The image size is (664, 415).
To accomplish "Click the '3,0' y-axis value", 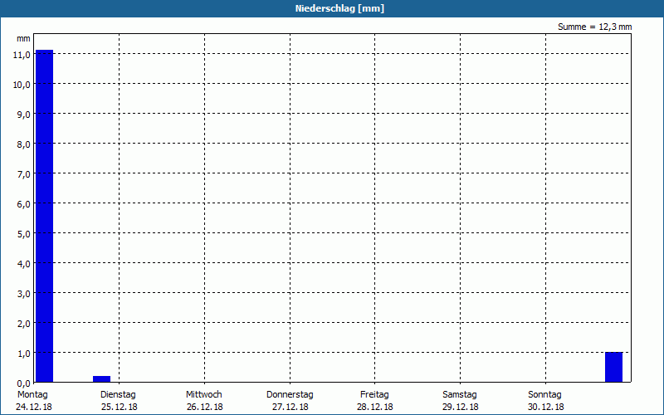I will (x=23, y=294).
